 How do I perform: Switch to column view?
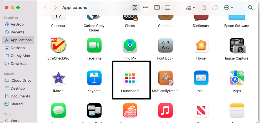coord(157,8)
